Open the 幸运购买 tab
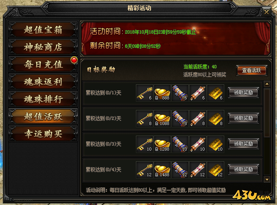This screenshot has height=205, width=277. coord(43,134)
